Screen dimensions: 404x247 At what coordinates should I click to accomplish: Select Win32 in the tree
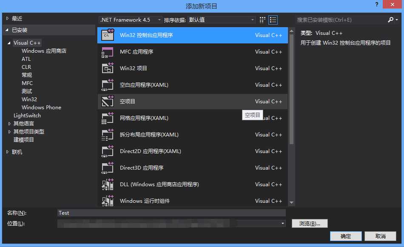[x=29, y=99]
